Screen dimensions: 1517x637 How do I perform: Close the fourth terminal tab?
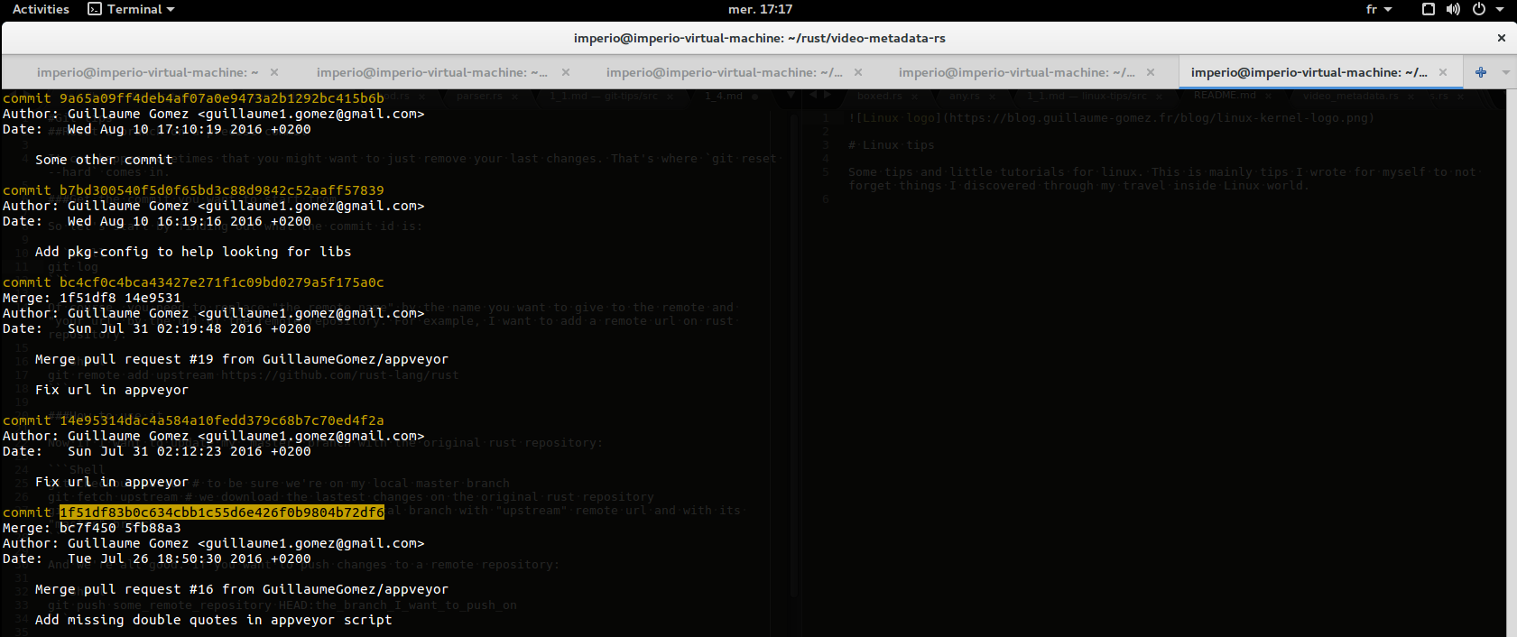click(1151, 72)
